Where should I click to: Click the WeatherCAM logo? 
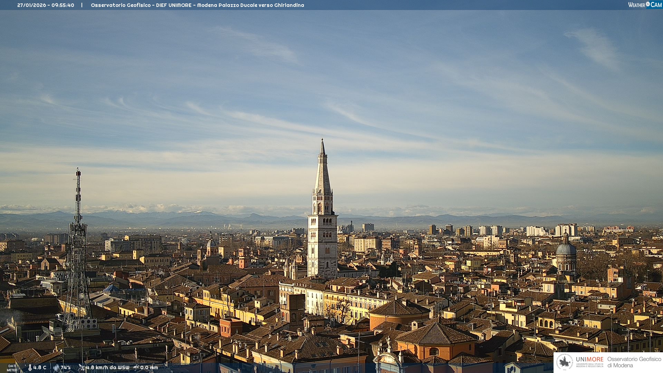click(645, 5)
